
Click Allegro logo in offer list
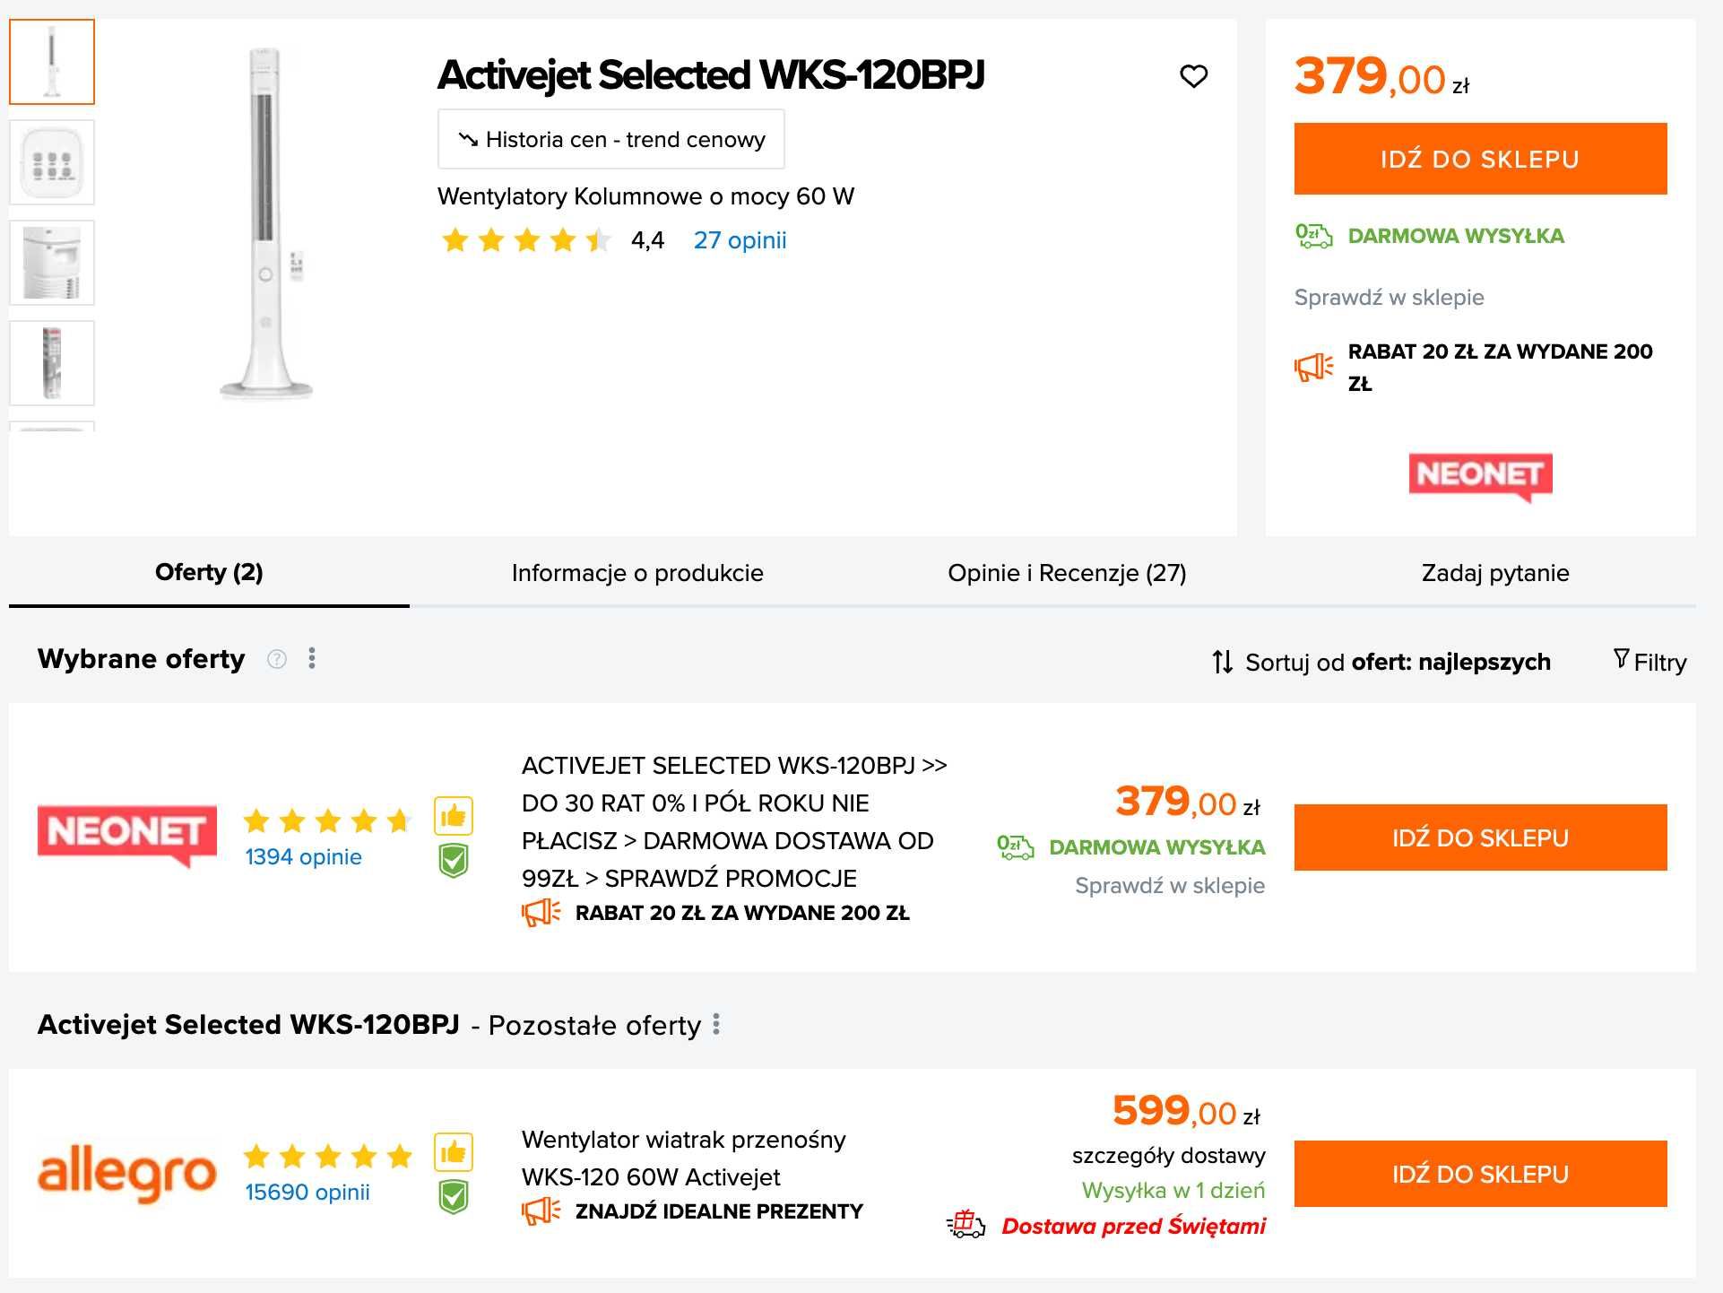126,1173
